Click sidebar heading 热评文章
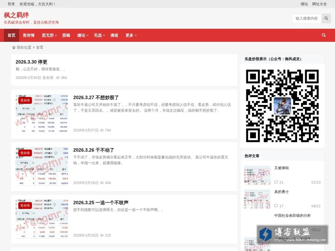 pyautogui.click(x=252, y=156)
